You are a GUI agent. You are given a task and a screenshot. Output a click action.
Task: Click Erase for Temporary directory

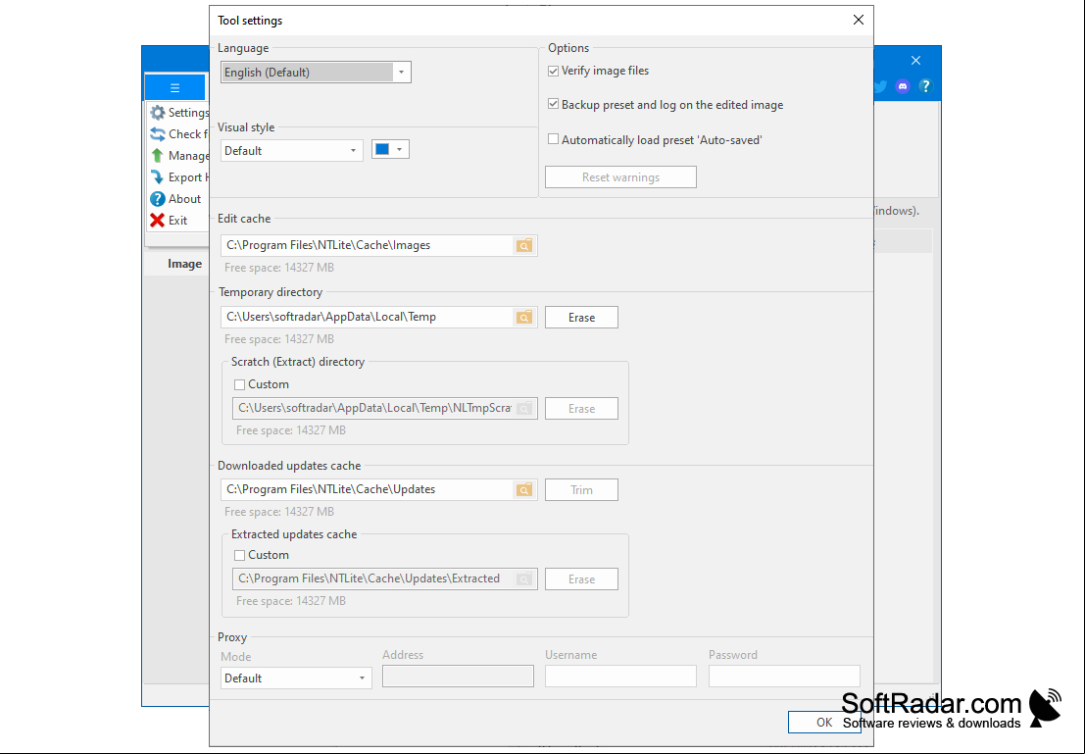point(581,317)
